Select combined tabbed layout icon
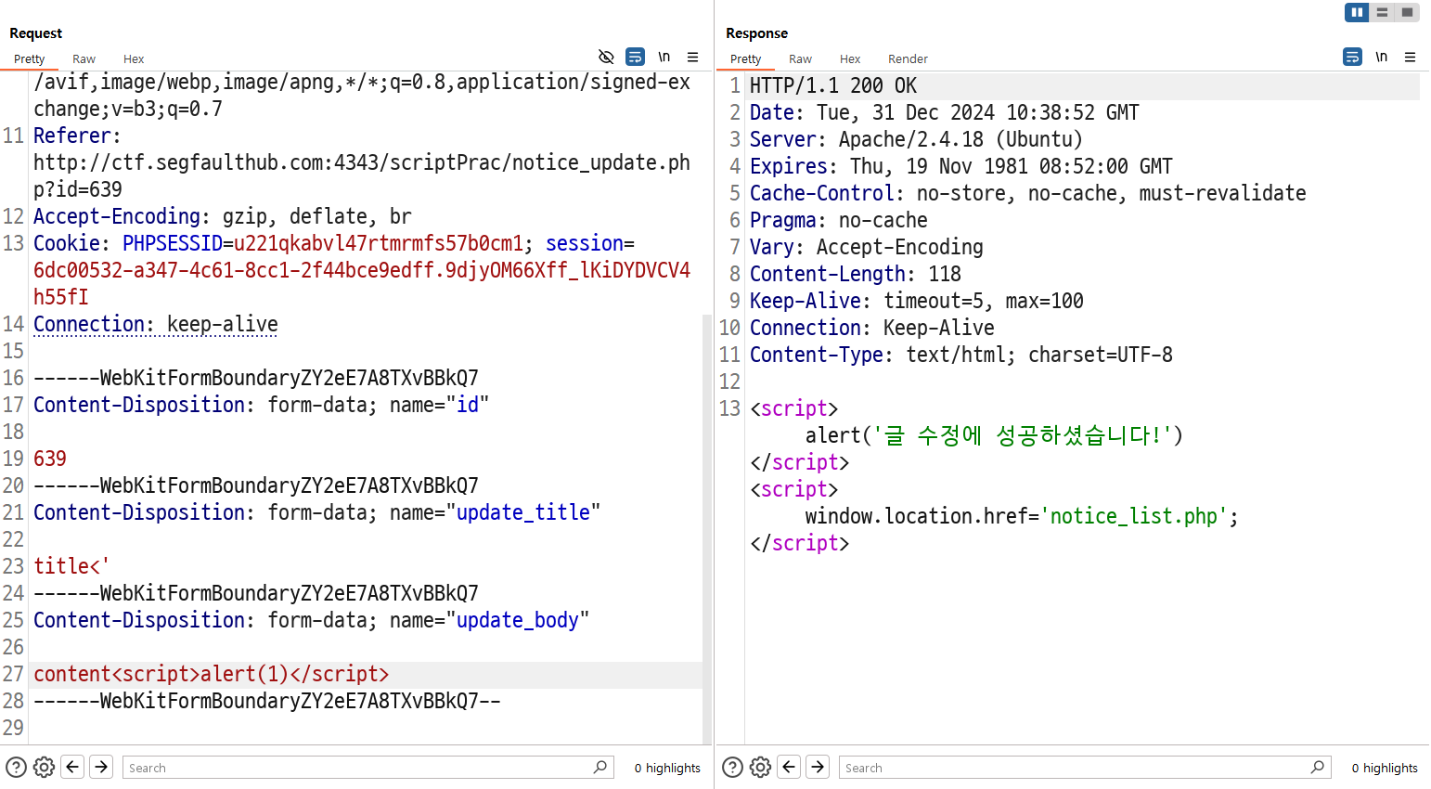The height and width of the screenshot is (789, 1431). point(1407,12)
